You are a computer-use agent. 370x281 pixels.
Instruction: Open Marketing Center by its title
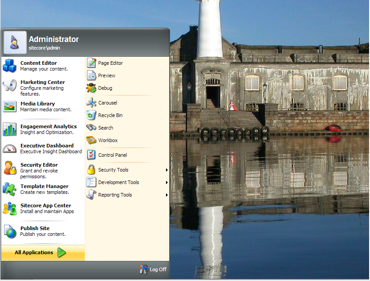click(x=42, y=82)
